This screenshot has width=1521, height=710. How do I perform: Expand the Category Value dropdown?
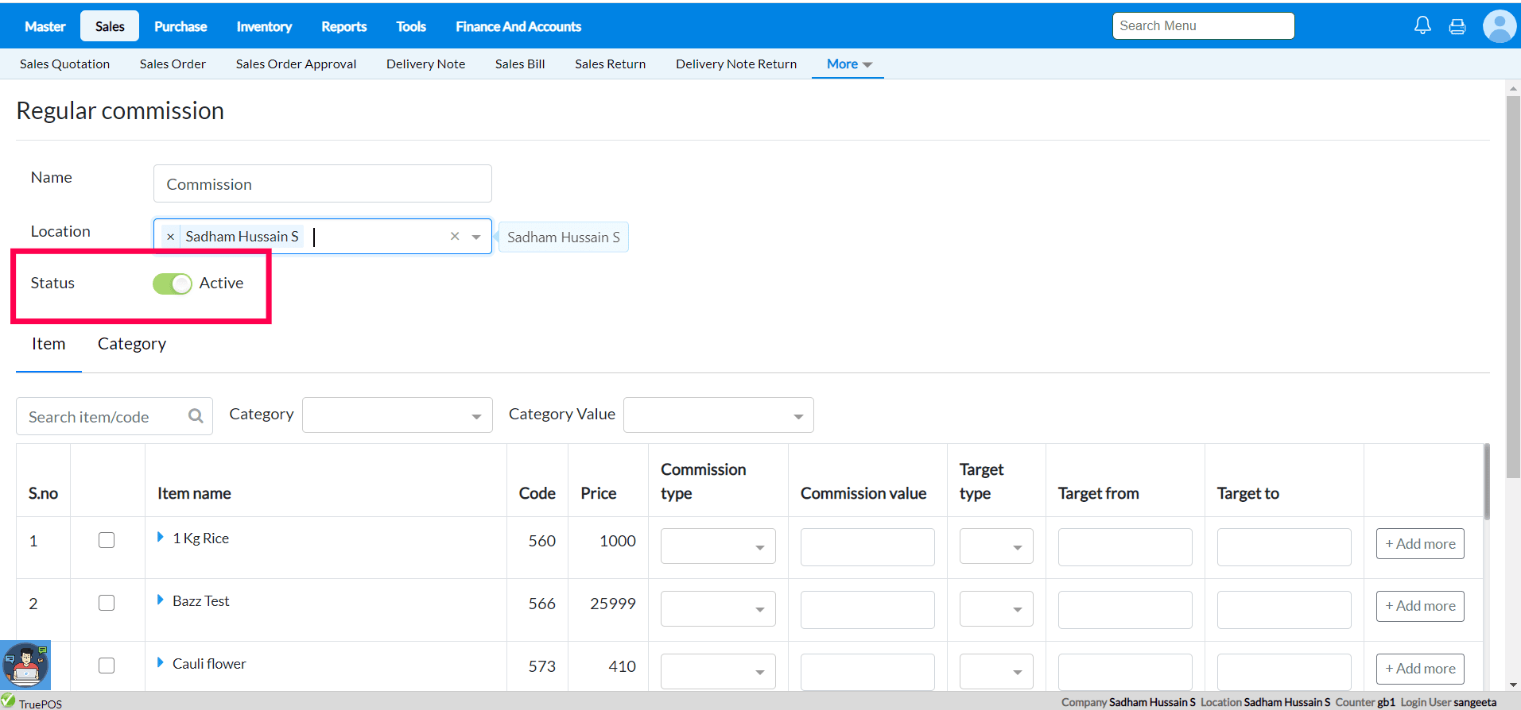(x=718, y=415)
